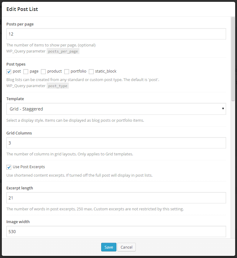Select the Image width text field

click(116, 232)
